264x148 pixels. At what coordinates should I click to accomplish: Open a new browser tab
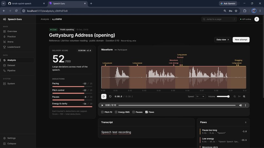point(91,4)
